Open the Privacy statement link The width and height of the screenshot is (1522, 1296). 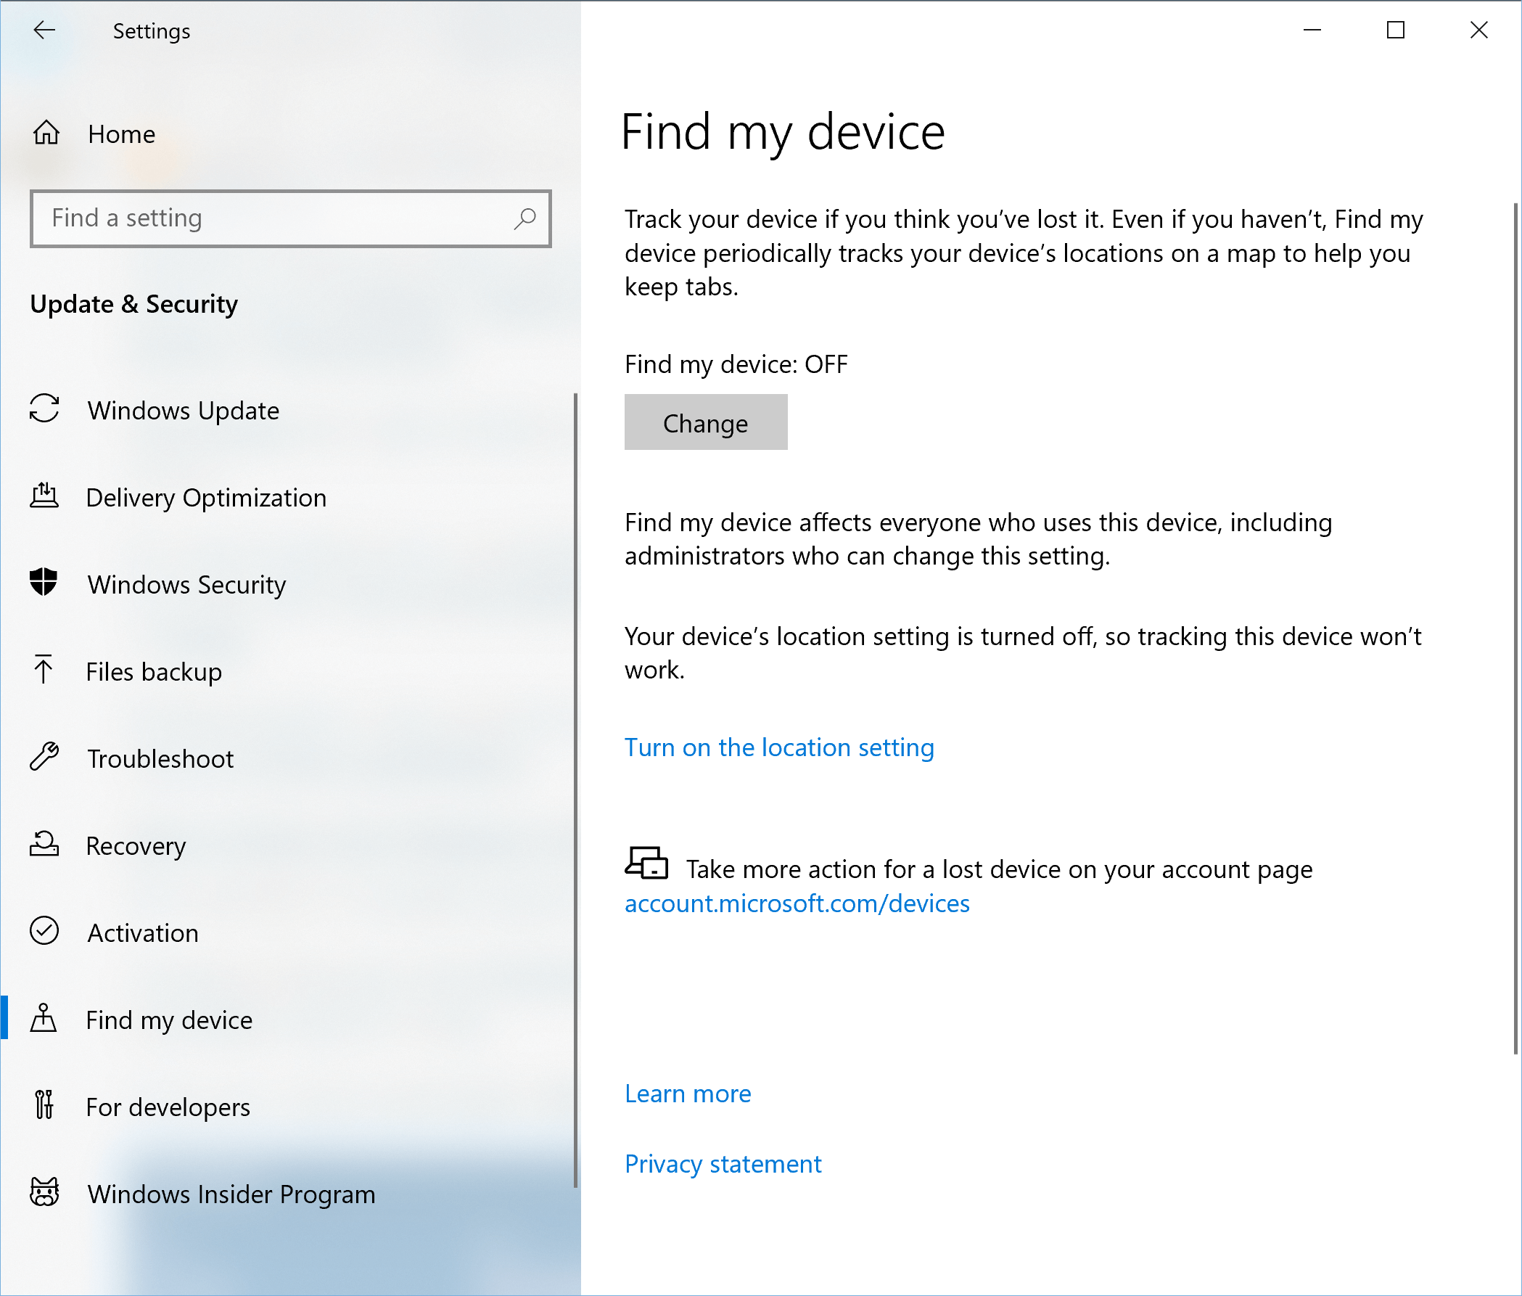click(x=723, y=1164)
